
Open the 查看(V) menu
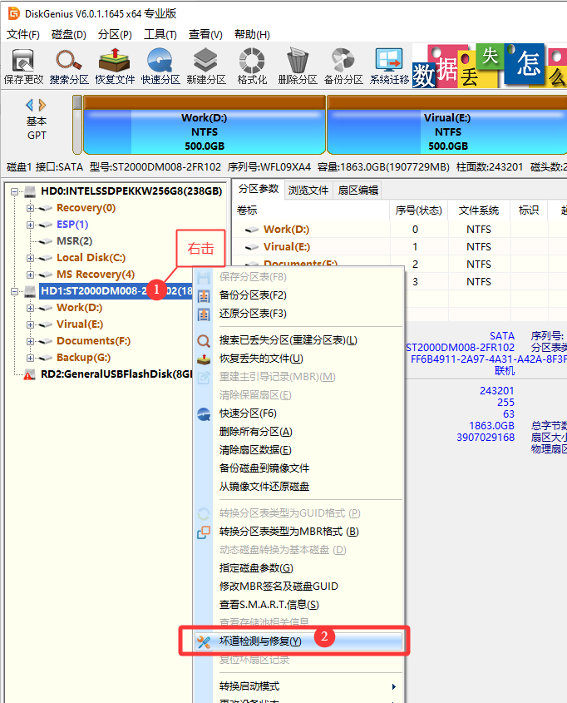pyautogui.click(x=205, y=34)
